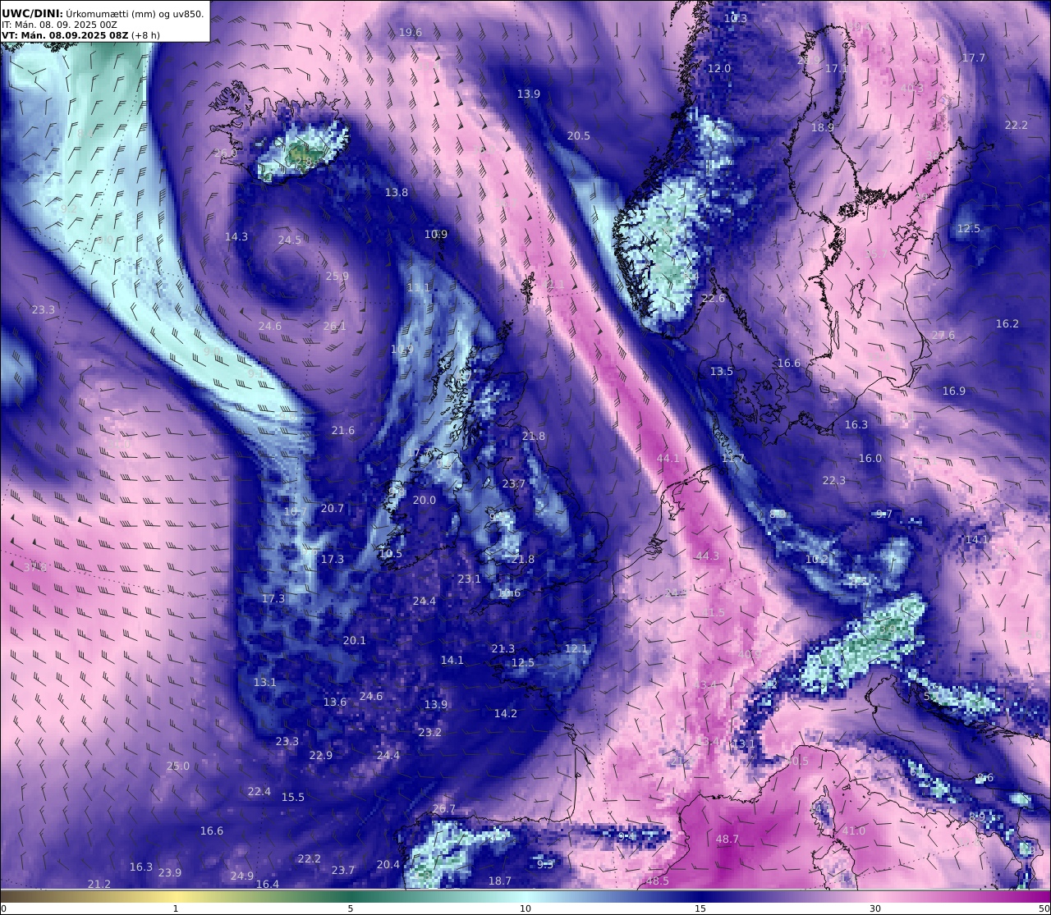Viewport: 1051px width, 915px height.
Task: Click the 14.2 value in the Channel approaches
Action: tap(506, 714)
